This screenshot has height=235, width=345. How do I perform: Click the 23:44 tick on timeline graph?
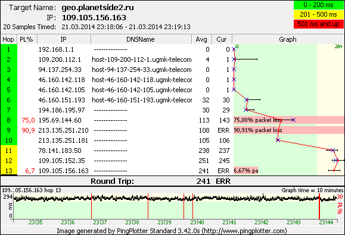coord(326,223)
